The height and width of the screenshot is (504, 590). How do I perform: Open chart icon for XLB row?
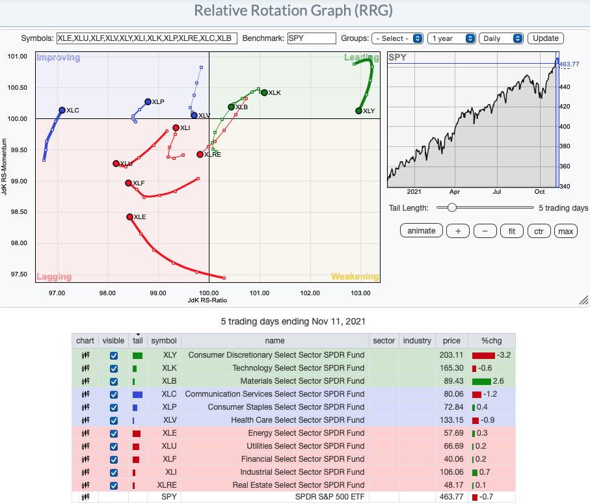click(x=85, y=381)
